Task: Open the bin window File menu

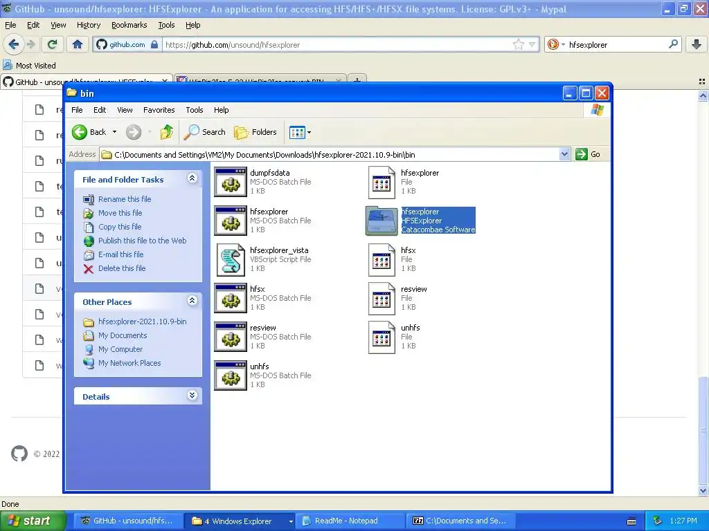Action: pos(77,110)
